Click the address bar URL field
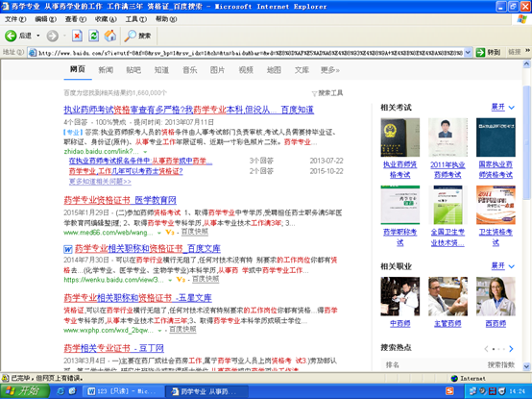 tap(251, 53)
